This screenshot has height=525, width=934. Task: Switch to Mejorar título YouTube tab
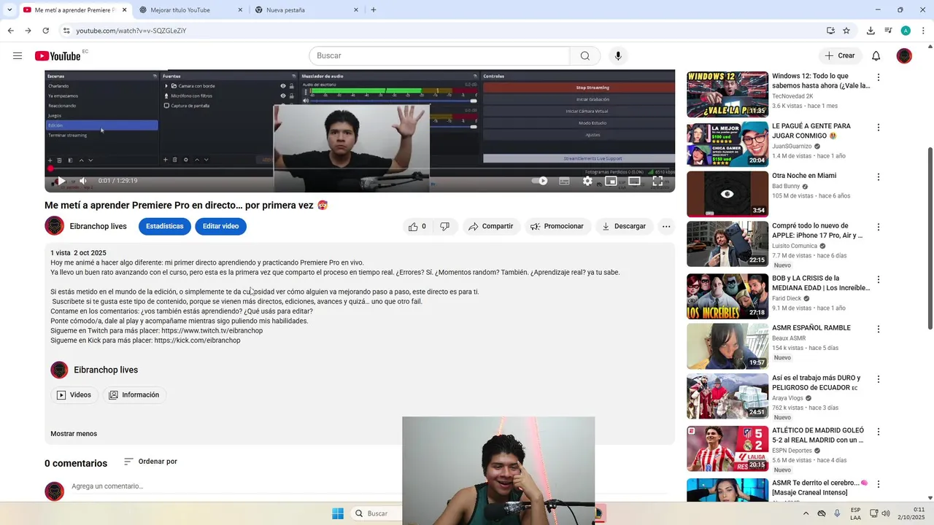188,10
